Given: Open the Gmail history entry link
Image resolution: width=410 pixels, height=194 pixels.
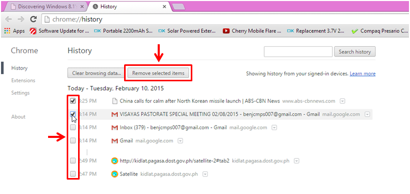Looking at the screenshot, I should [126, 141].
